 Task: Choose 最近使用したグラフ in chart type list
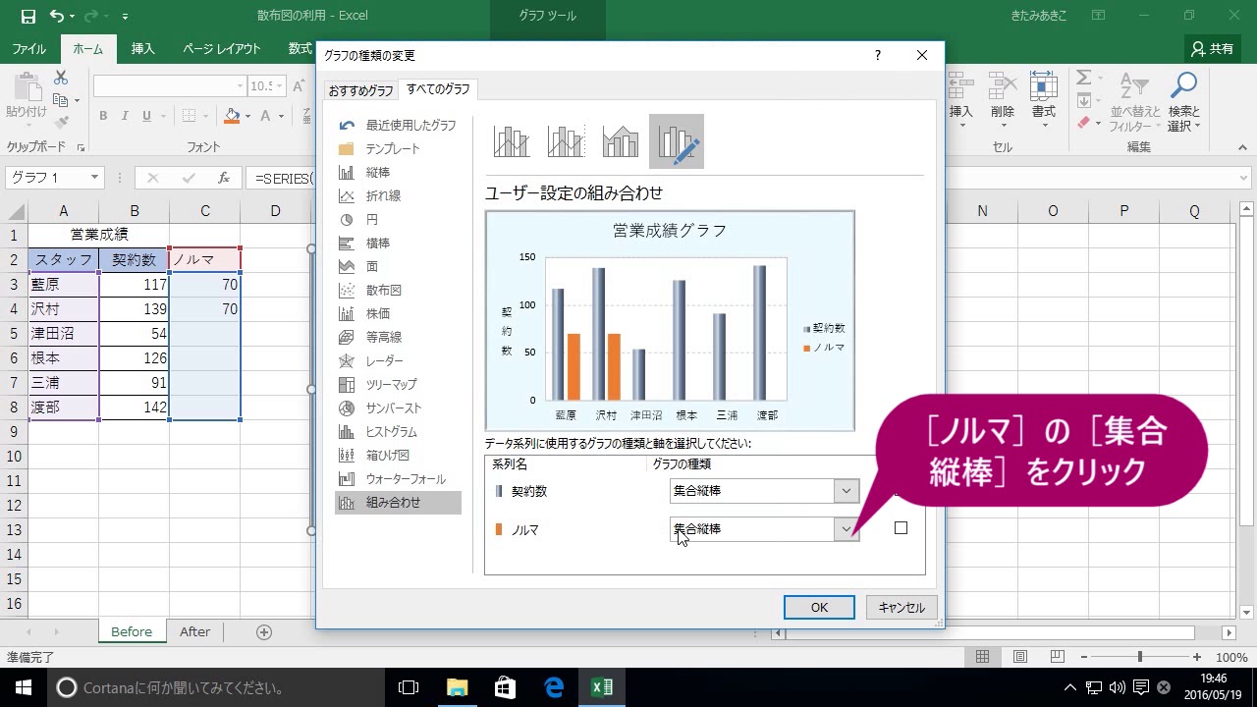click(398, 126)
